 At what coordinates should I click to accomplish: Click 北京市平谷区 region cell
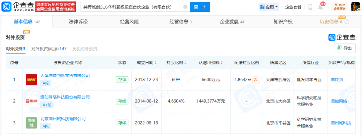[278, 123]
